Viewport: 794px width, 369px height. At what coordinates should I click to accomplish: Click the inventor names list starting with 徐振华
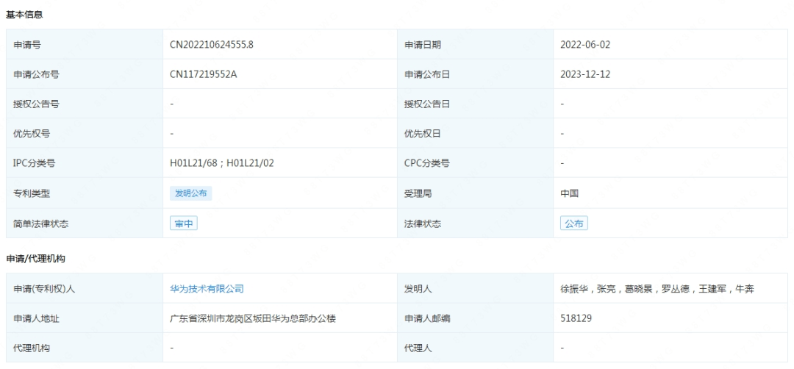[x=657, y=289]
